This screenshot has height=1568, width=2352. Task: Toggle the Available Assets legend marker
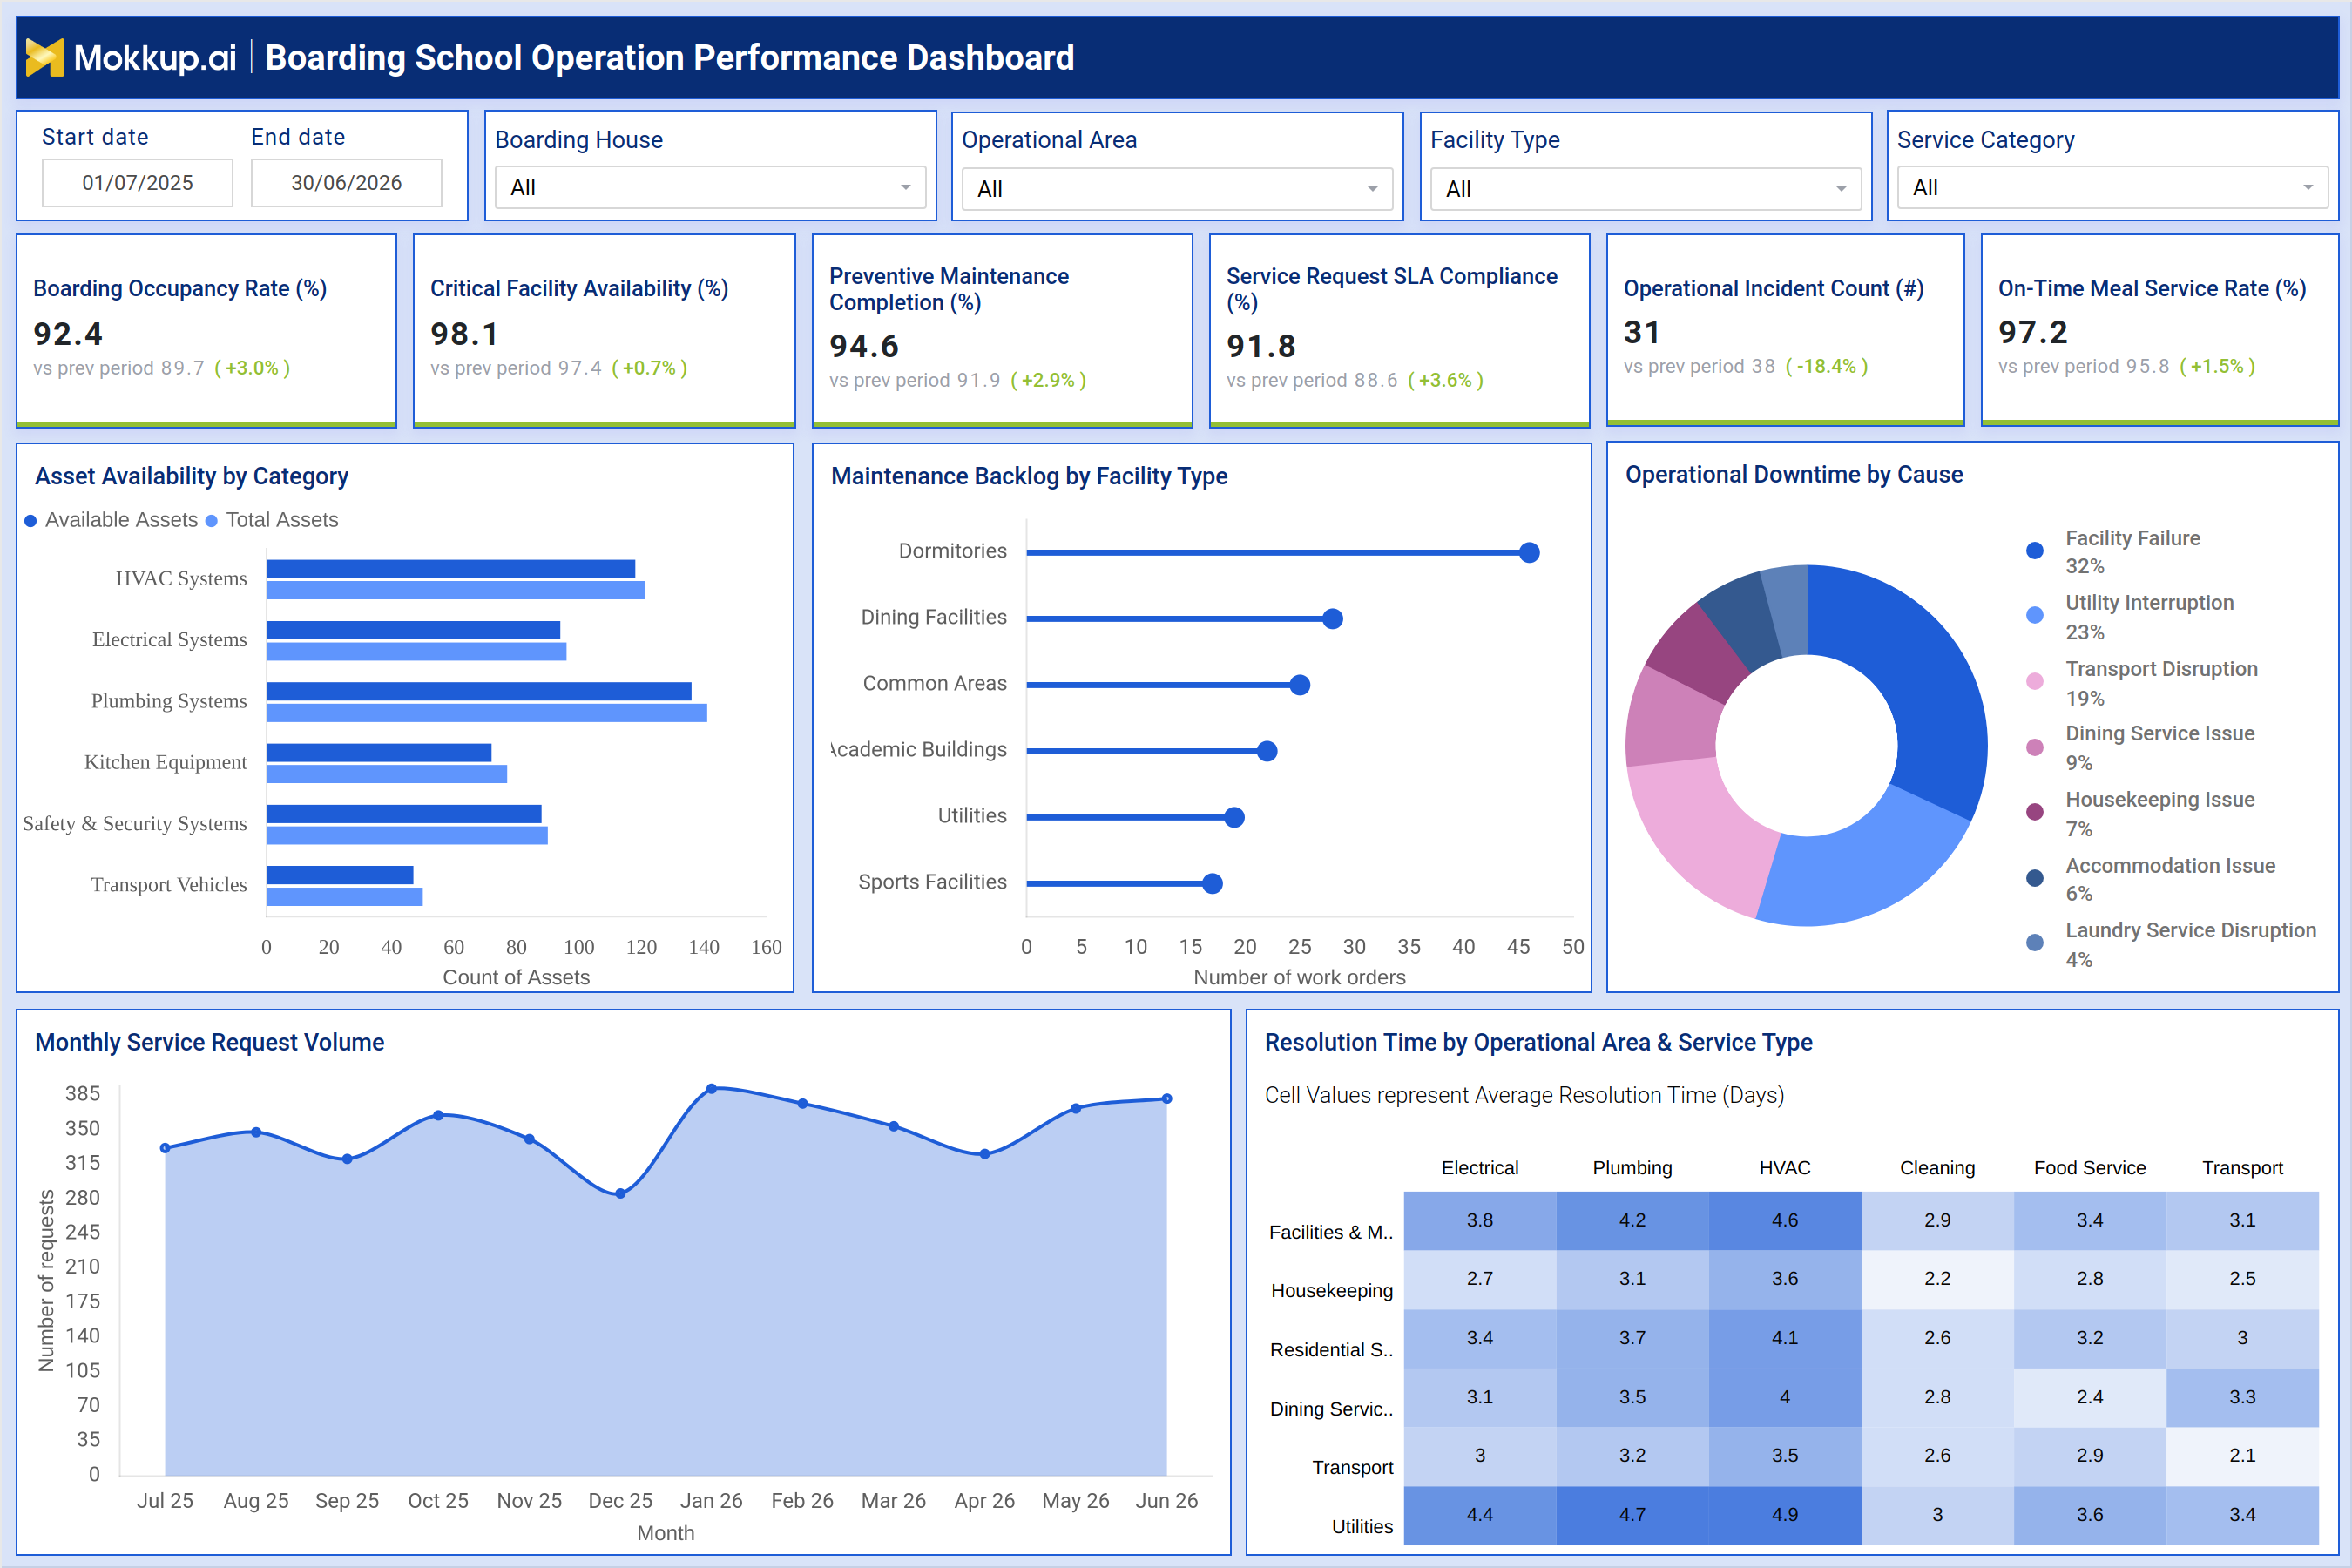(31, 521)
